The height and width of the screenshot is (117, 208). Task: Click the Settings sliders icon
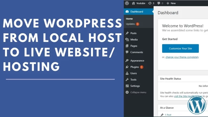point(127,86)
